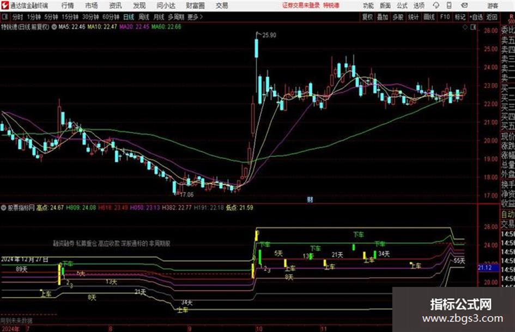
Task: Click the 通达信 red app logo icon
Action: [x=4, y=5]
